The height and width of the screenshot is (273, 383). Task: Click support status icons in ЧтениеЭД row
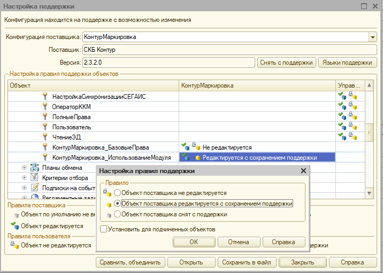(348, 137)
